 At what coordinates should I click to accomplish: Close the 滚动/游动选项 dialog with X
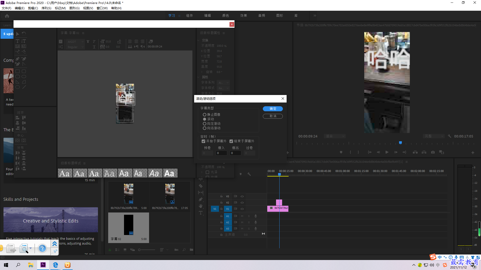click(x=283, y=98)
